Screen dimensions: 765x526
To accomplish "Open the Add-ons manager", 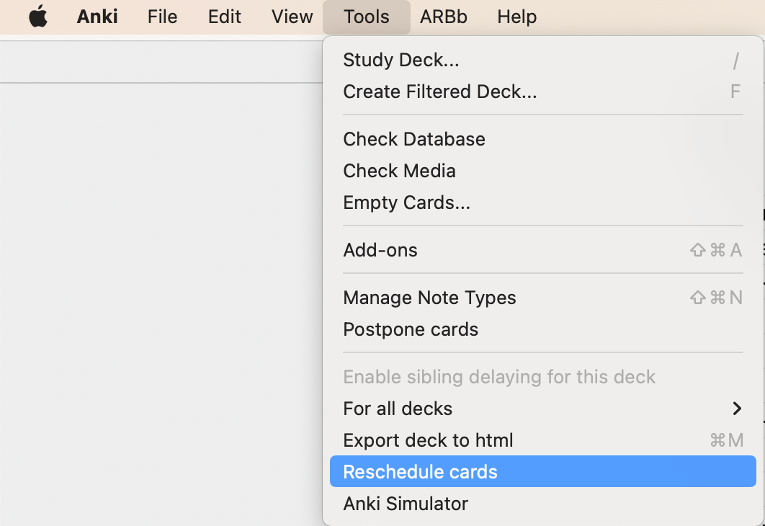I will coord(380,250).
